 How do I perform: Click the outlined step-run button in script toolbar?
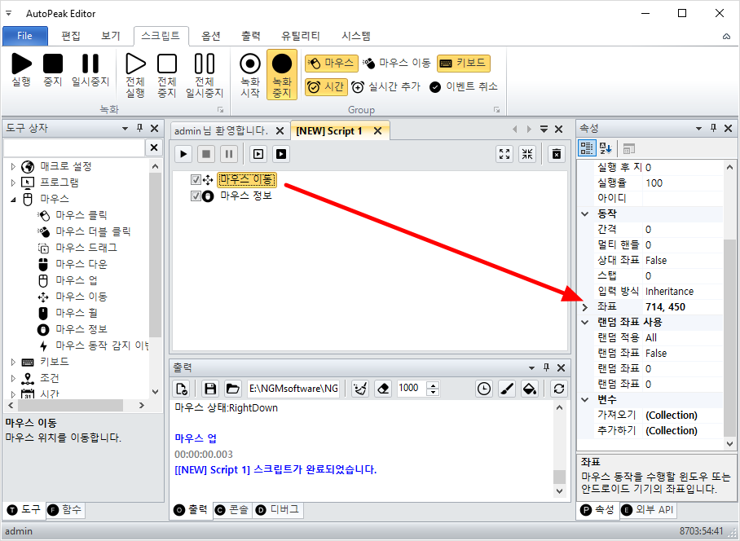click(x=258, y=154)
